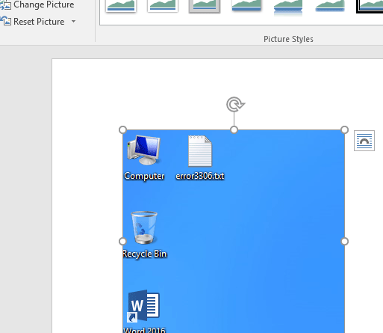The width and height of the screenshot is (383, 333).
Task: Click the top-left picture resize handle
Action: [x=122, y=130]
